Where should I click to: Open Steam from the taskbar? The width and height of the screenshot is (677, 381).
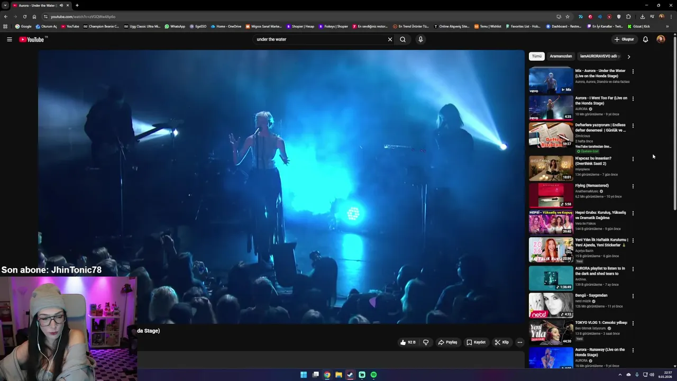350,375
